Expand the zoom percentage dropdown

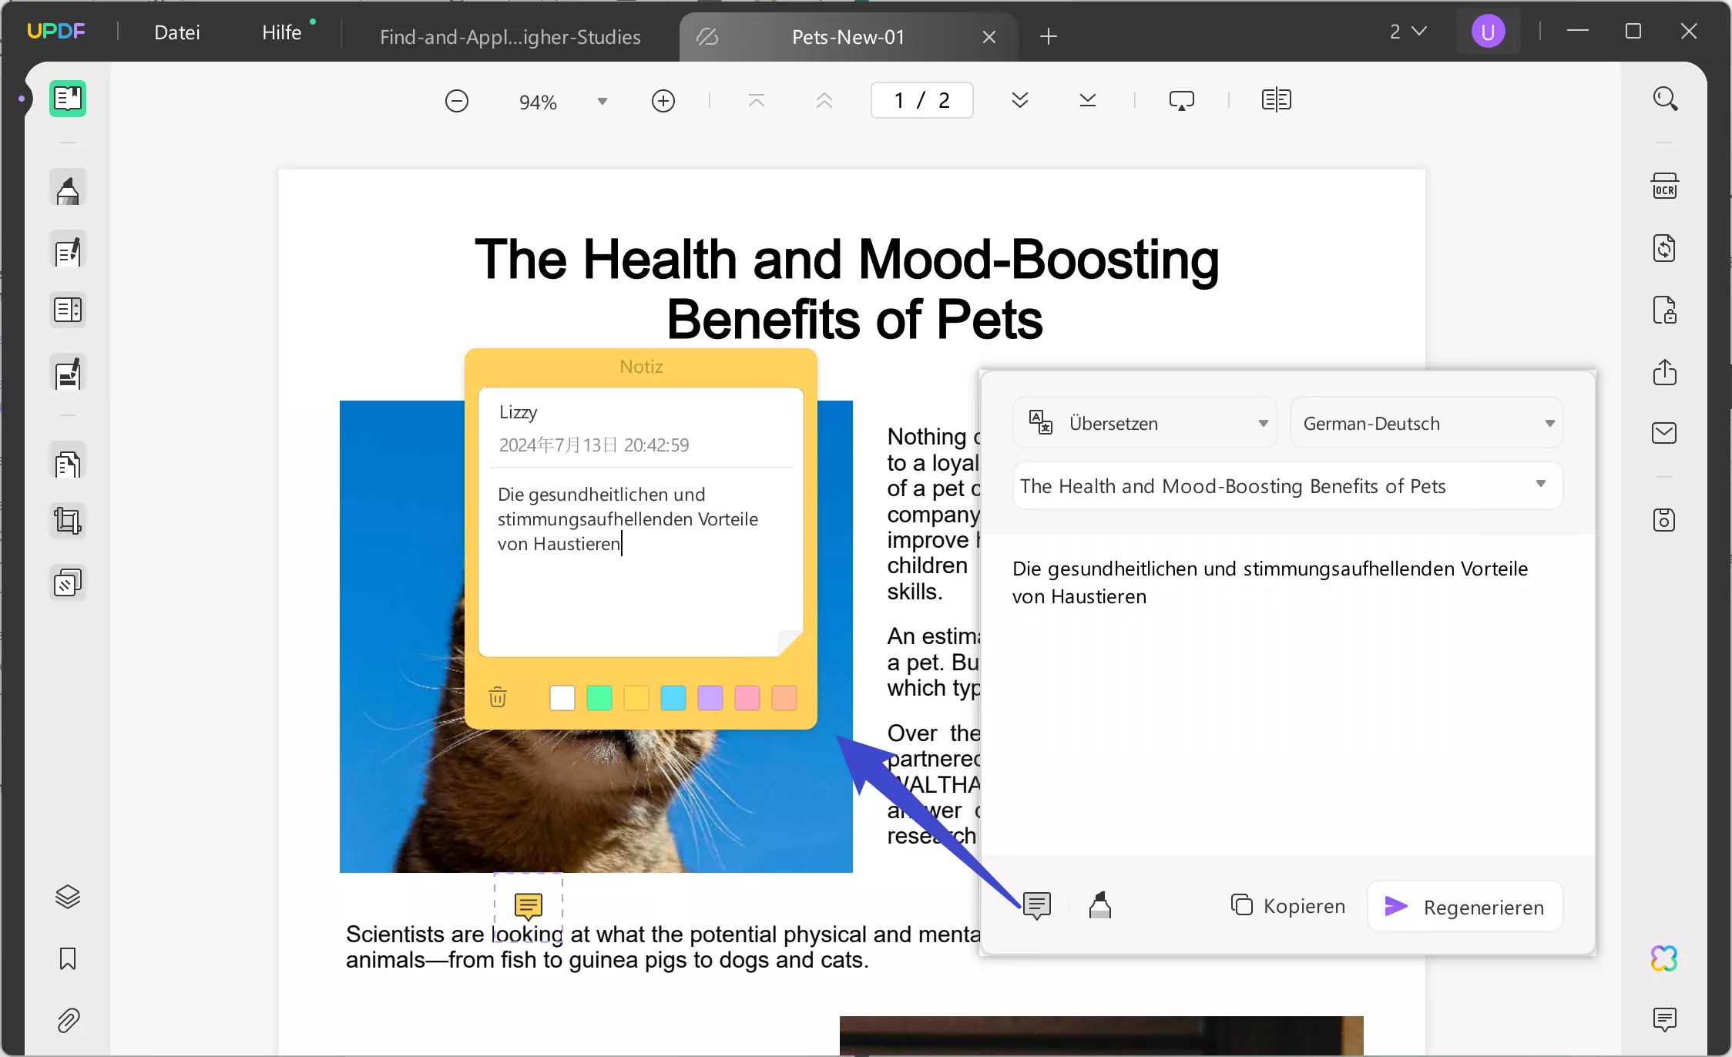pyautogui.click(x=603, y=101)
